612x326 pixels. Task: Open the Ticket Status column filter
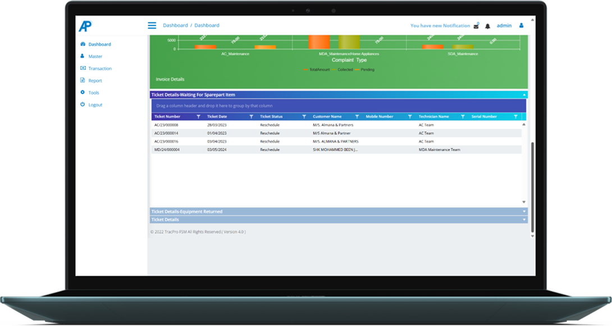pyautogui.click(x=304, y=116)
